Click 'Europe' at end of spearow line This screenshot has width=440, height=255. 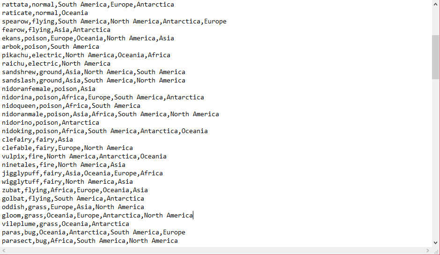click(215, 22)
